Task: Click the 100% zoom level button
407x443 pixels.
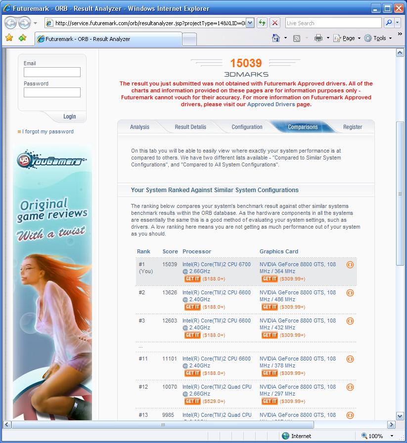Action: [x=372, y=436]
